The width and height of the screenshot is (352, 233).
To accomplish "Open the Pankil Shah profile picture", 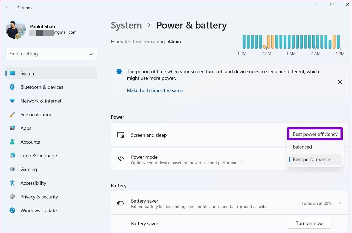I will point(16,29).
